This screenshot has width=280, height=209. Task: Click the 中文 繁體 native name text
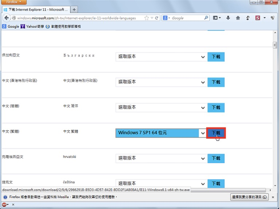pos(71,131)
